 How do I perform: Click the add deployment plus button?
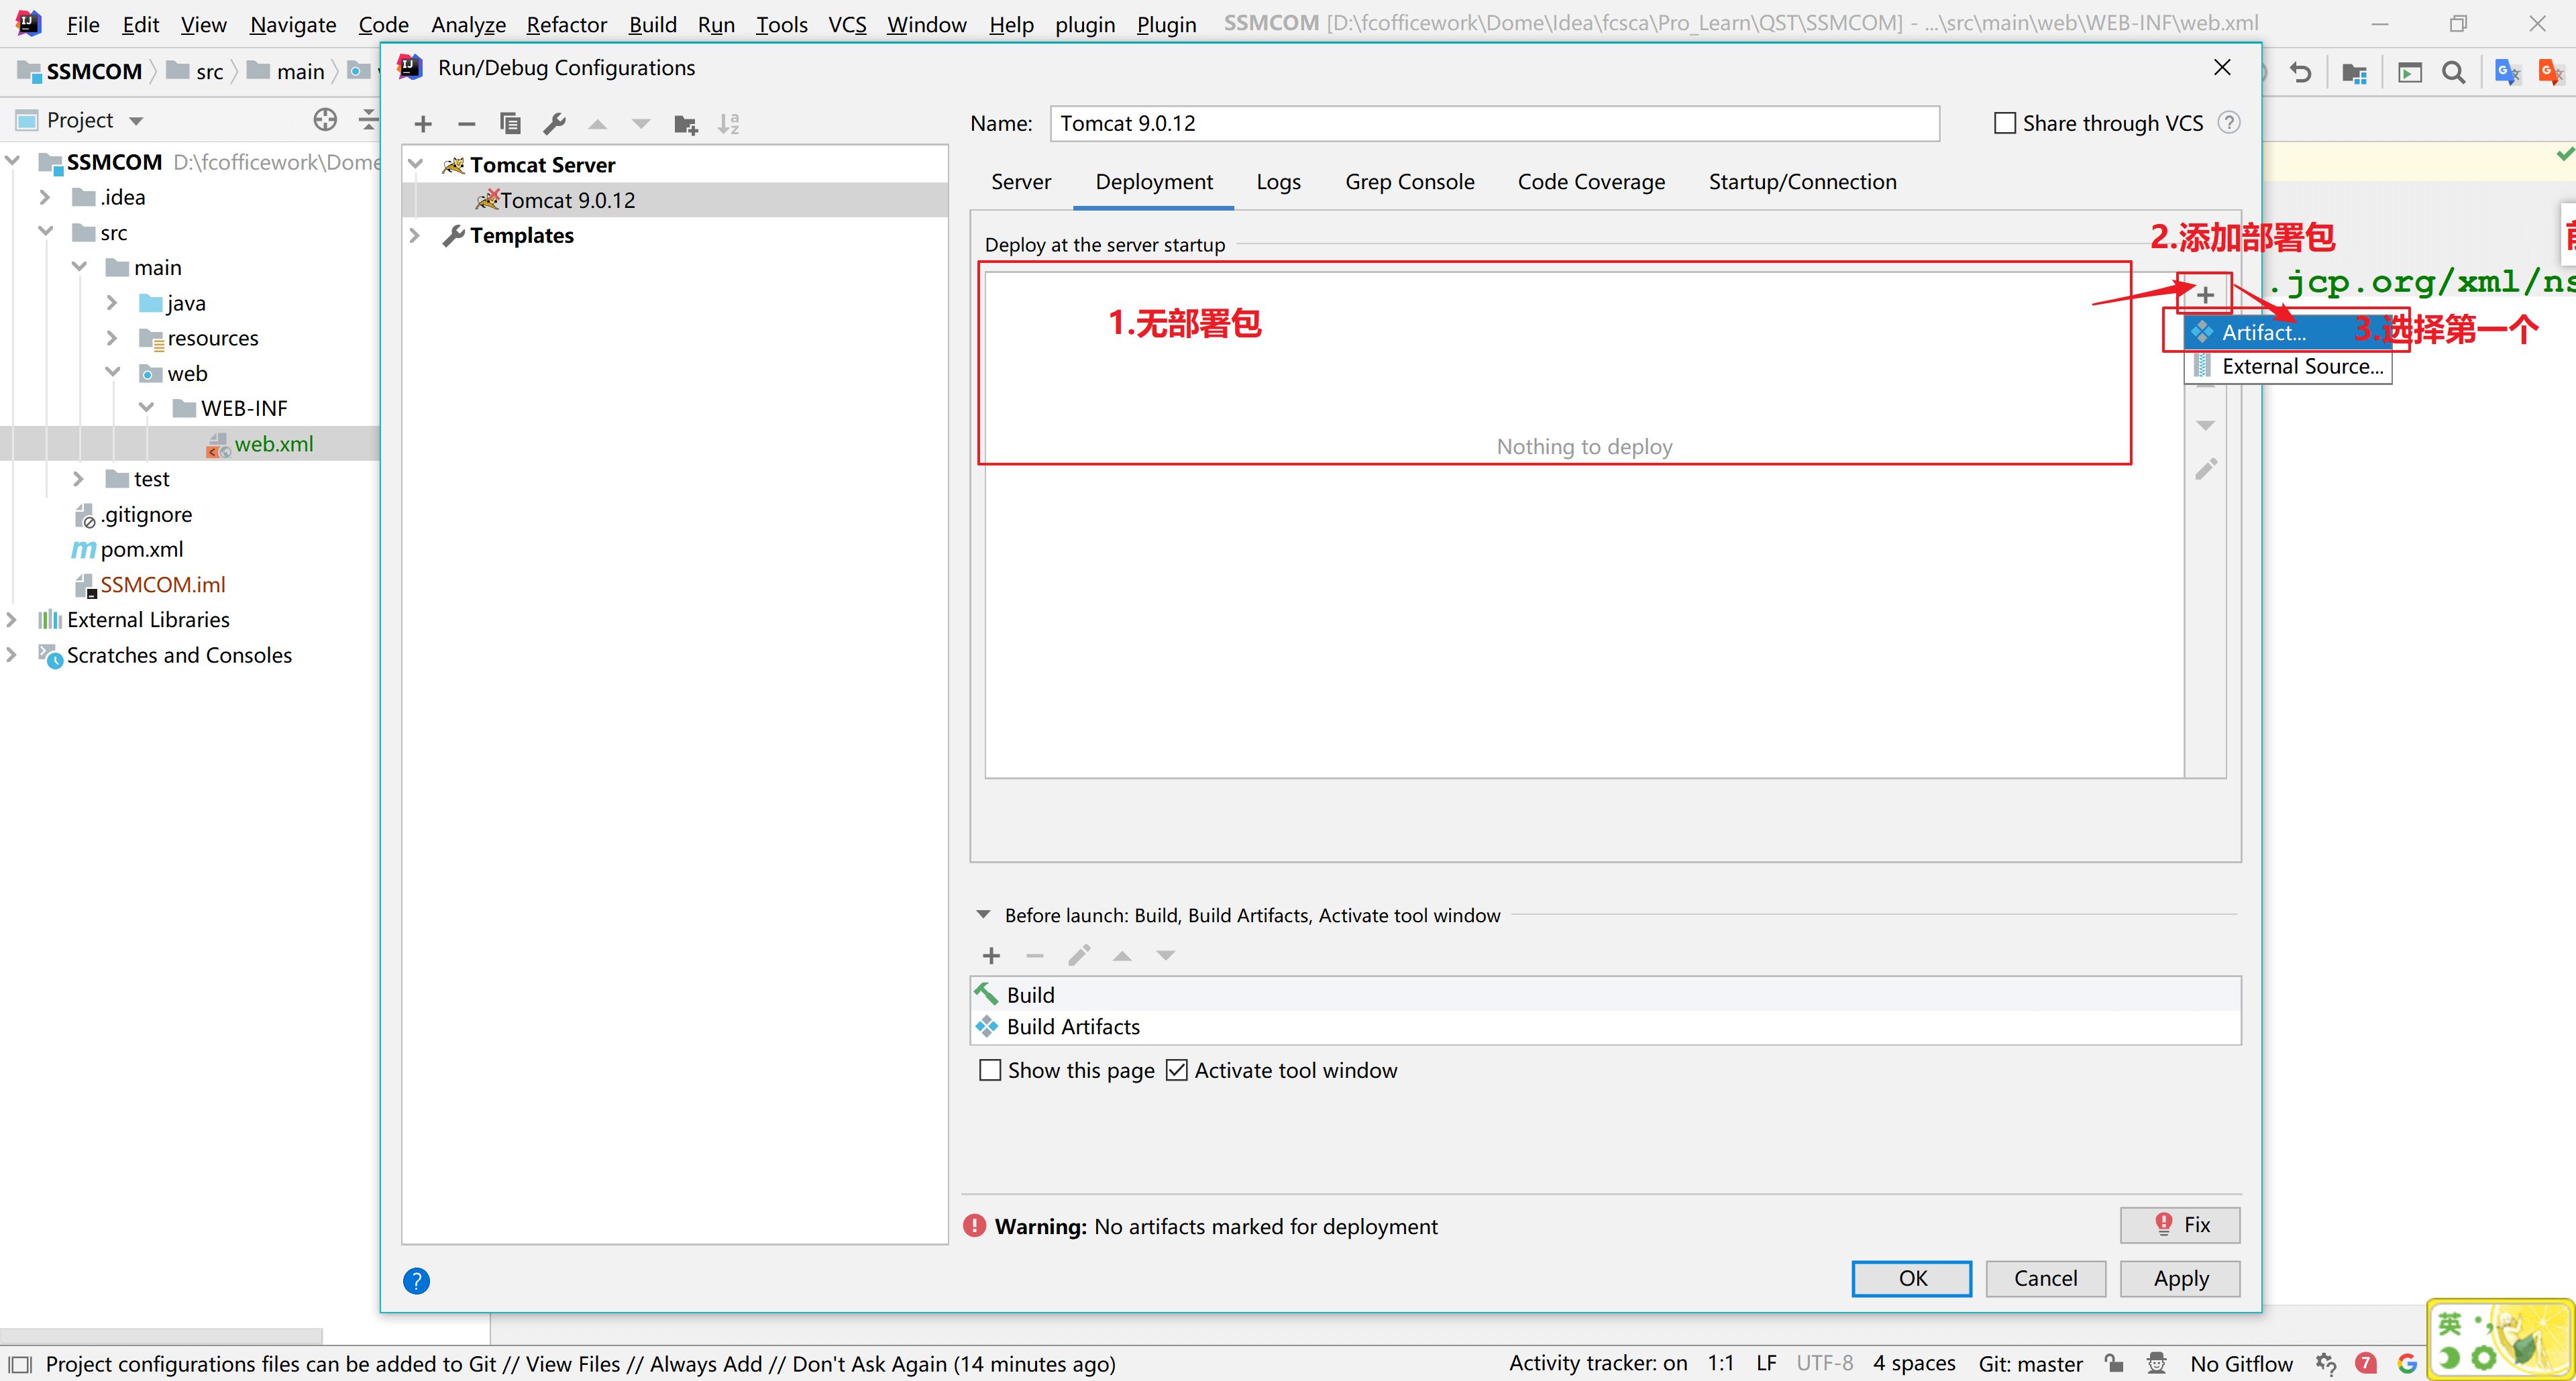2205,295
